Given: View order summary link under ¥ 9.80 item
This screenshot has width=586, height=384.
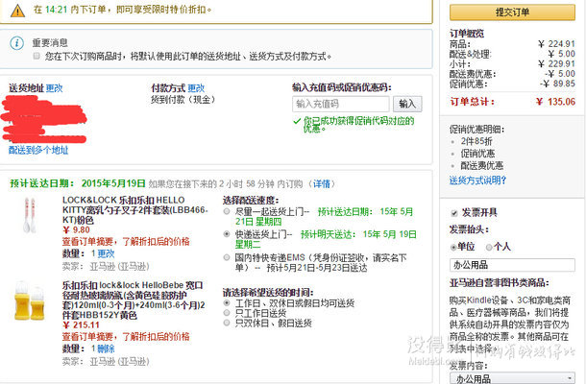Looking at the screenshot, I should 126,241.
